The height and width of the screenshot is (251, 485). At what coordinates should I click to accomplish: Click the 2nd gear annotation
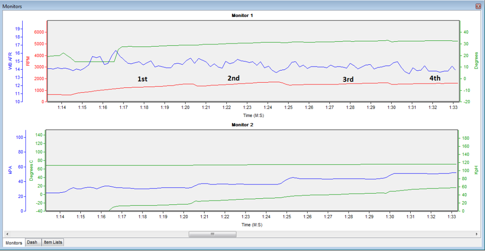click(233, 79)
